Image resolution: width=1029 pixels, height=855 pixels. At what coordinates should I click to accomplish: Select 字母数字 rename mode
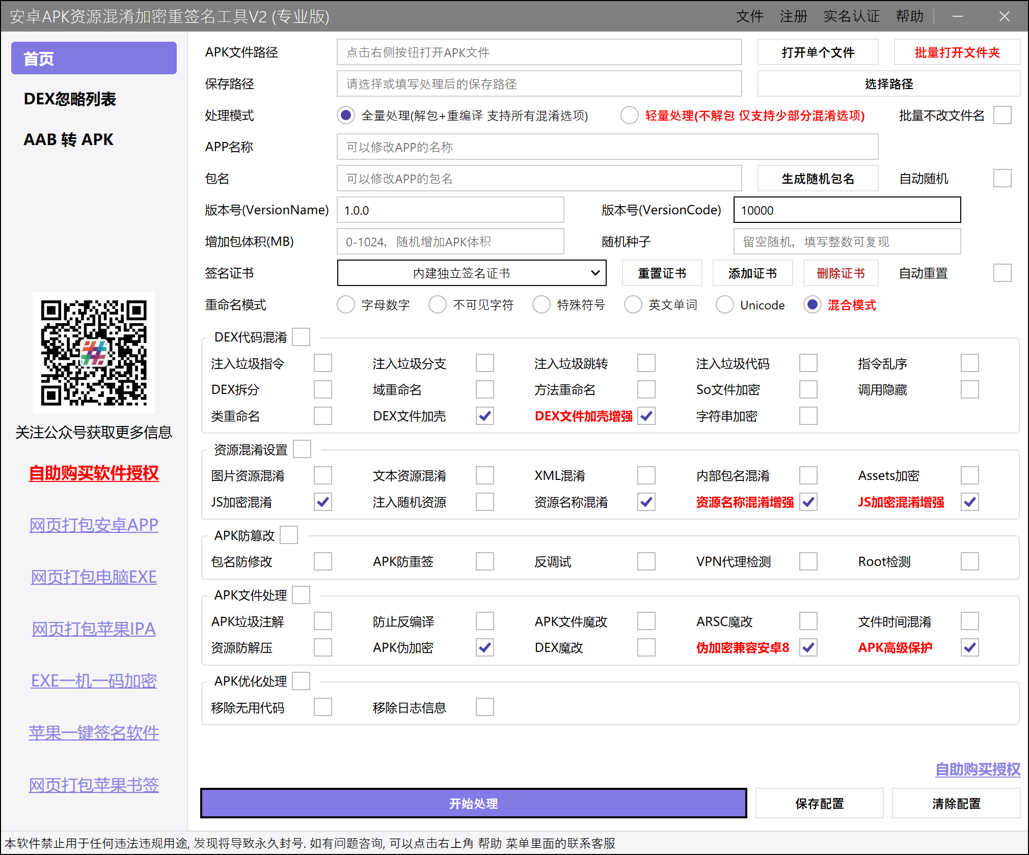coord(346,305)
